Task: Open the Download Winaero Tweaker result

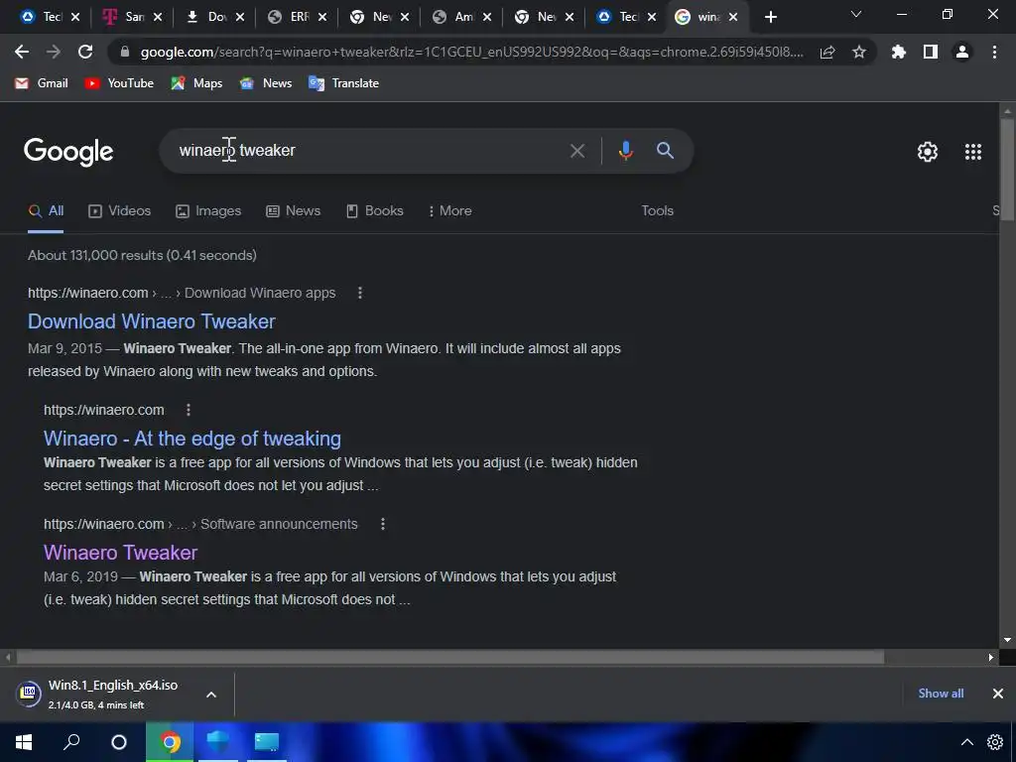Action: (152, 321)
